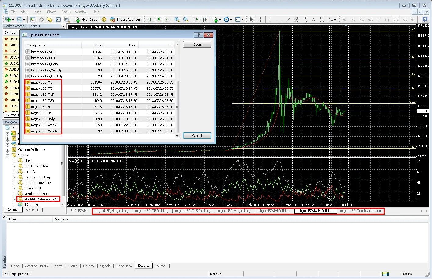Open the New Chart dropdown arrow

(x=13, y=20)
